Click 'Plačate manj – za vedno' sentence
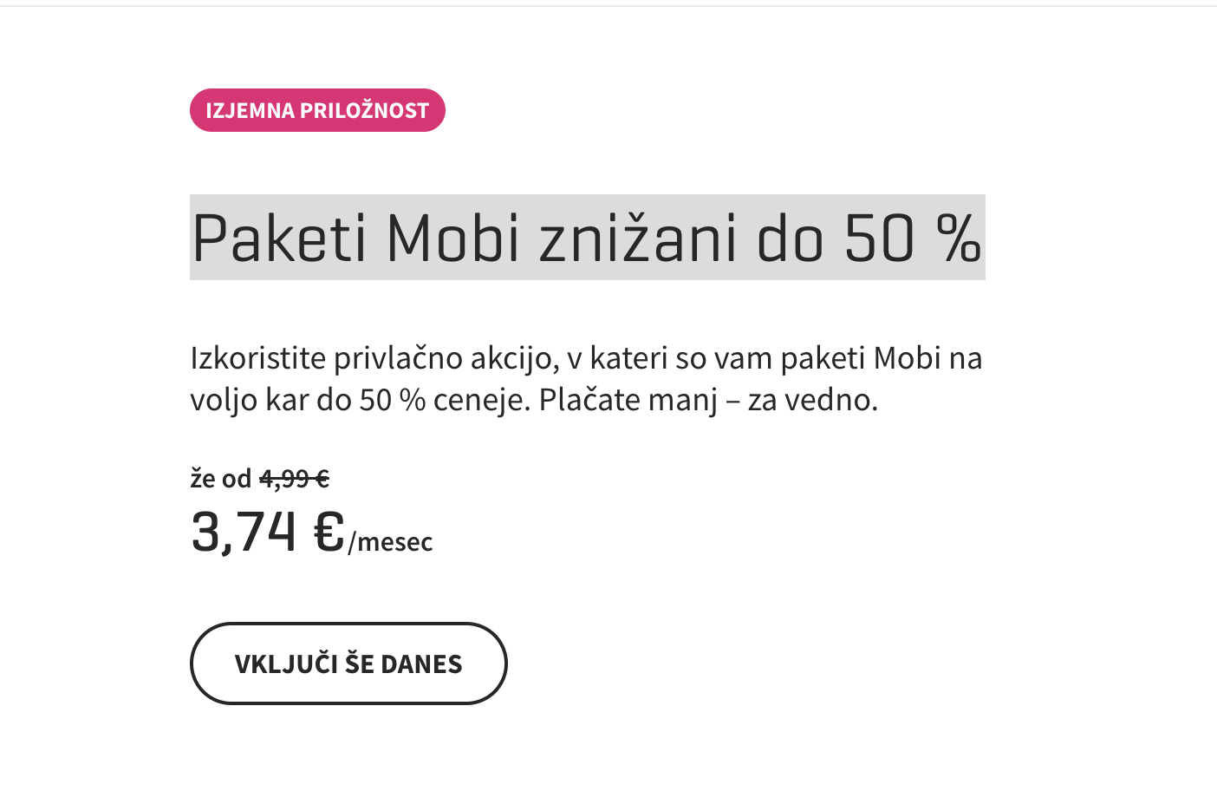Screen dimensions: 1217x791 pyautogui.click(x=708, y=400)
